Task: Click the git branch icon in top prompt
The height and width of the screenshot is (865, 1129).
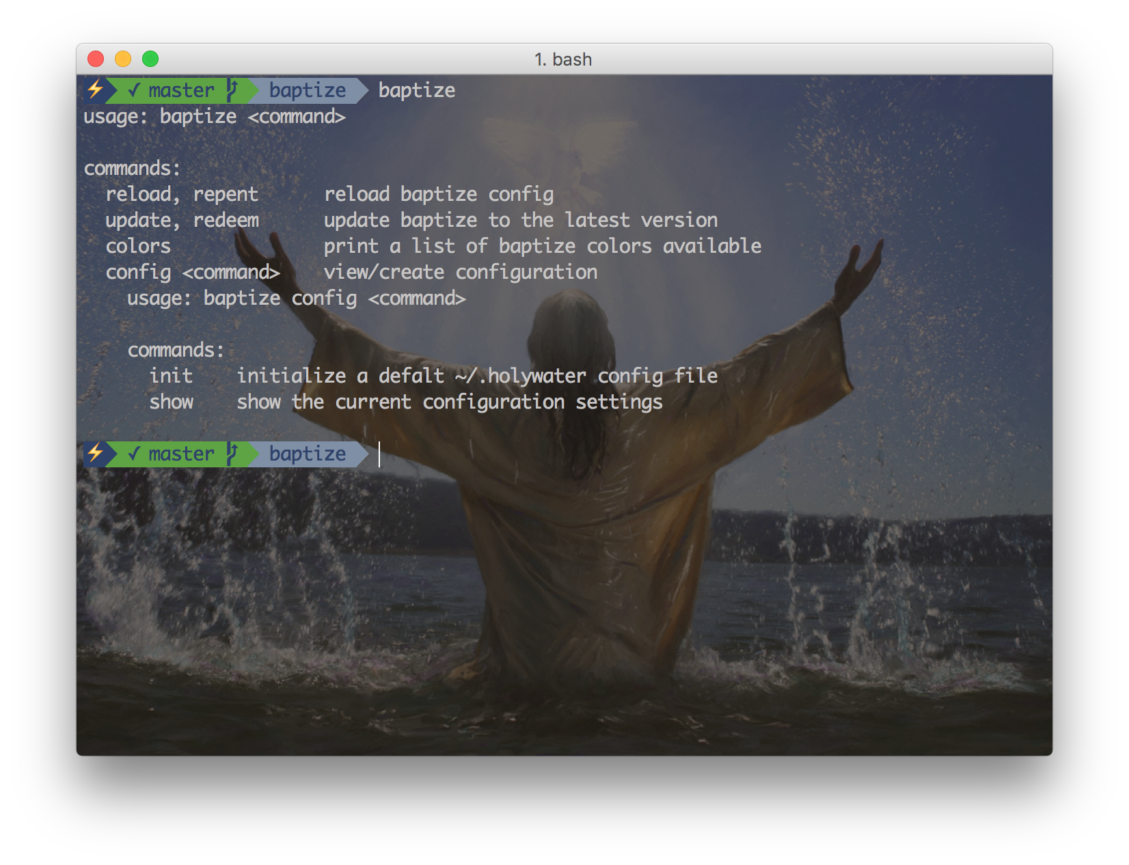Action: [x=232, y=90]
